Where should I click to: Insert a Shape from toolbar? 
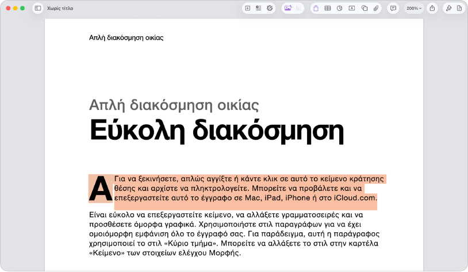click(364, 9)
